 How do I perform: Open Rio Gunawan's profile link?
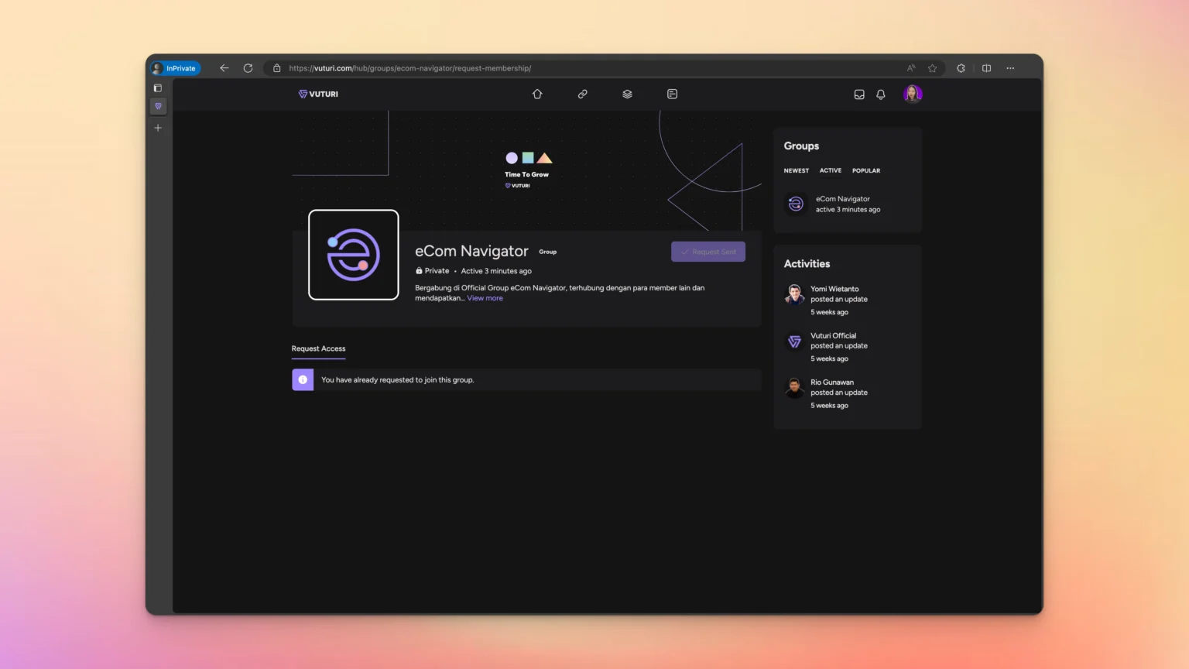(x=832, y=382)
